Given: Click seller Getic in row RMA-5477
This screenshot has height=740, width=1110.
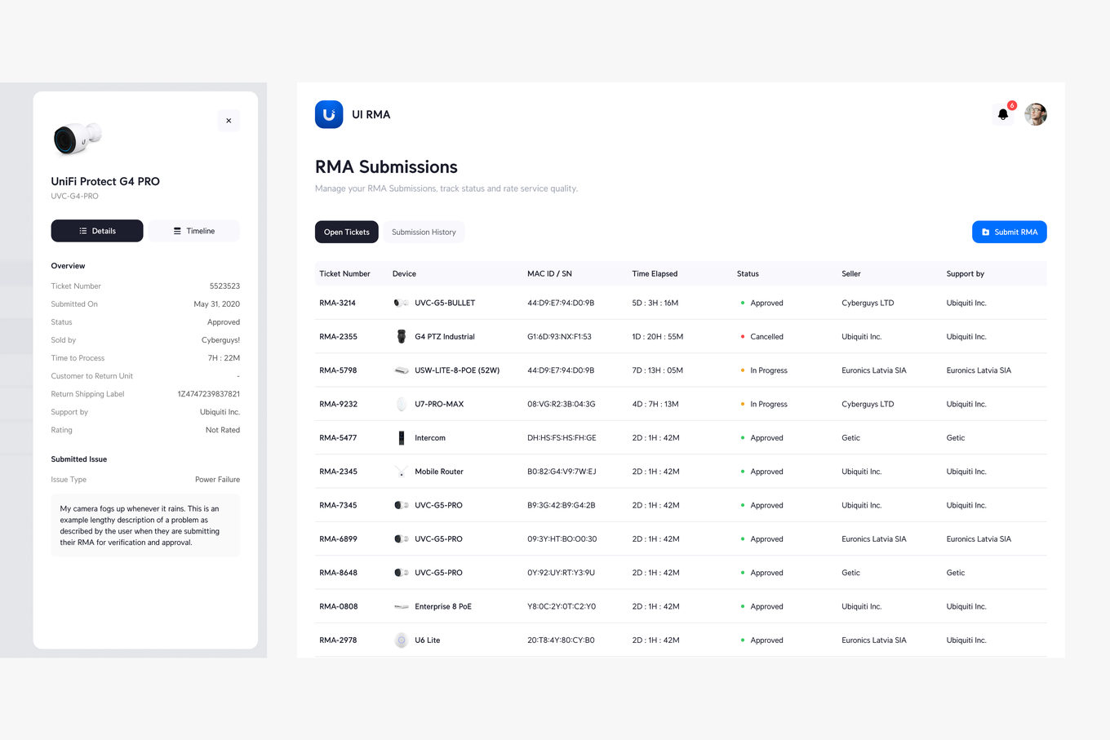Looking at the screenshot, I should [850, 438].
